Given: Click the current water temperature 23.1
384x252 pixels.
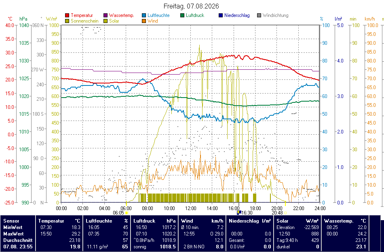Looking at the screenshot, I should (361, 247).
